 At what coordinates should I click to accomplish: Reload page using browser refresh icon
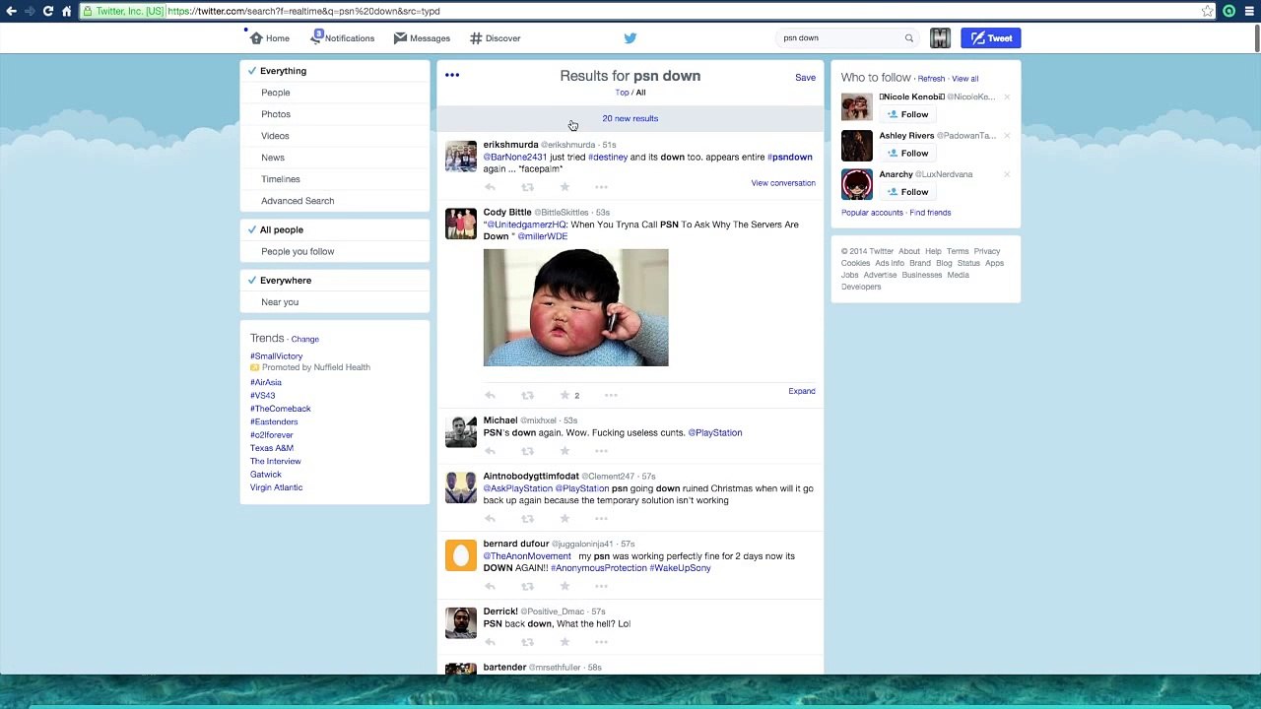click(47, 11)
